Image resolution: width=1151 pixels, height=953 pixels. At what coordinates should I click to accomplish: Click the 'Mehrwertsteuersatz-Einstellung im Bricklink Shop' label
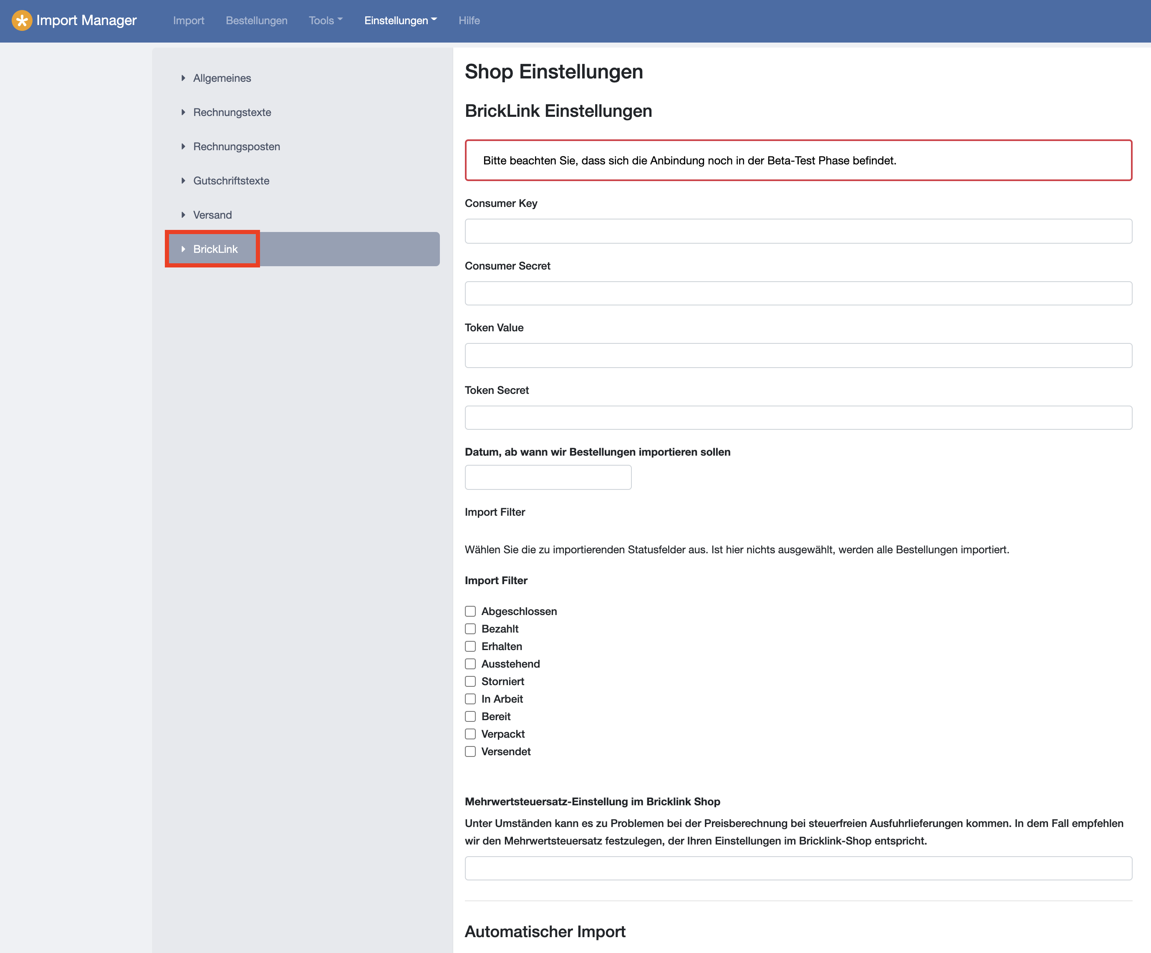(592, 802)
